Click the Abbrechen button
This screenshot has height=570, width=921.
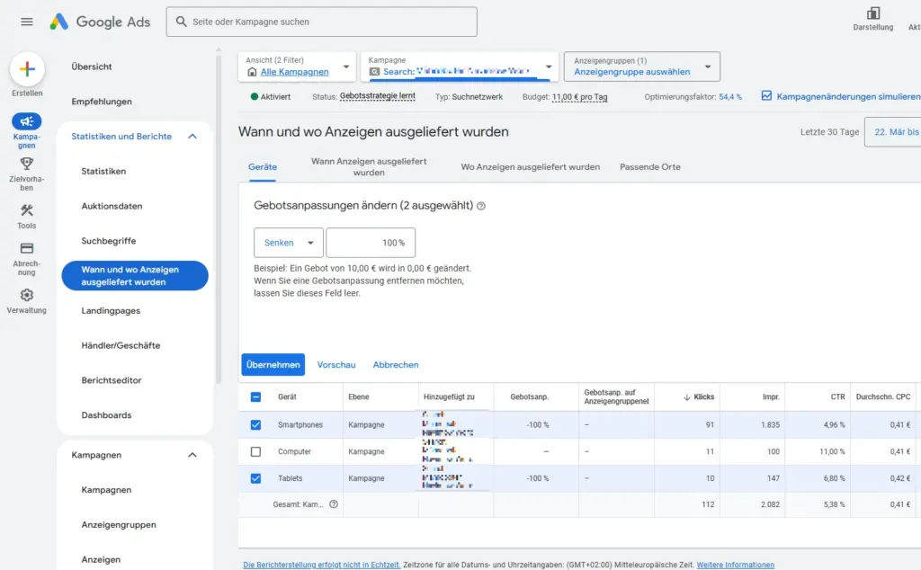[x=396, y=364]
